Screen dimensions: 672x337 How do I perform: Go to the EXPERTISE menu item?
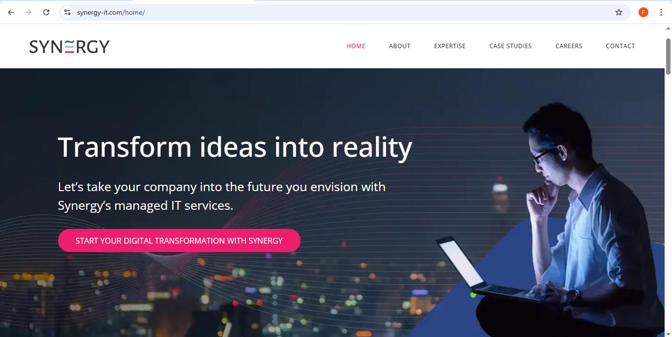(450, 46)
